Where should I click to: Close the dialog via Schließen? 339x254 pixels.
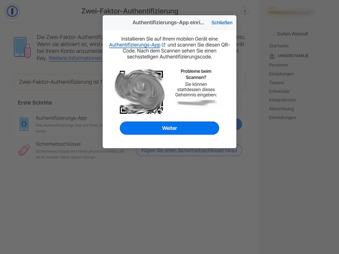222,22
